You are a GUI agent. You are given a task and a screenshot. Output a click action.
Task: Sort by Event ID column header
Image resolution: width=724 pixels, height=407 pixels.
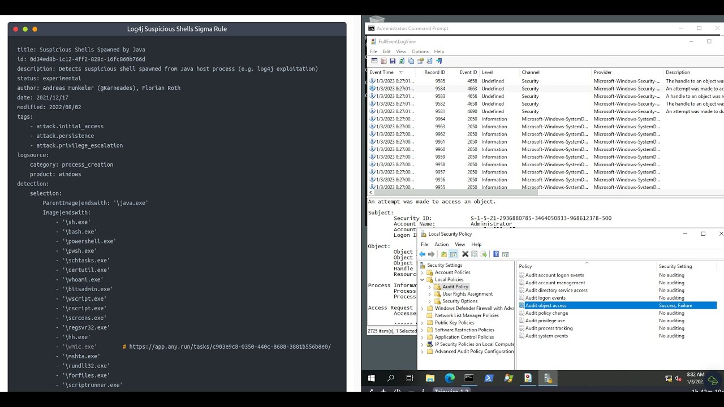click(464, 72)
